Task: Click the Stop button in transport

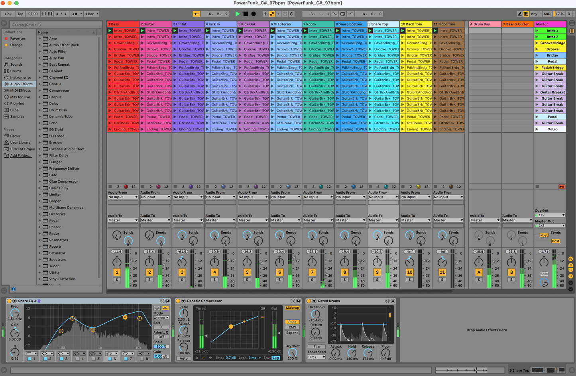Action: point(246,14)
